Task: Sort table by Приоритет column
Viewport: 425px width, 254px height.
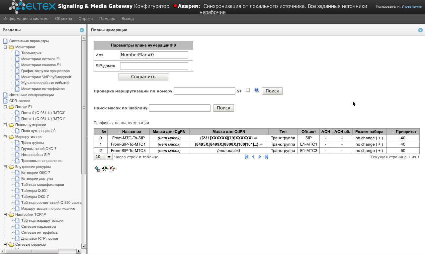Action: (x=403, y=132)
